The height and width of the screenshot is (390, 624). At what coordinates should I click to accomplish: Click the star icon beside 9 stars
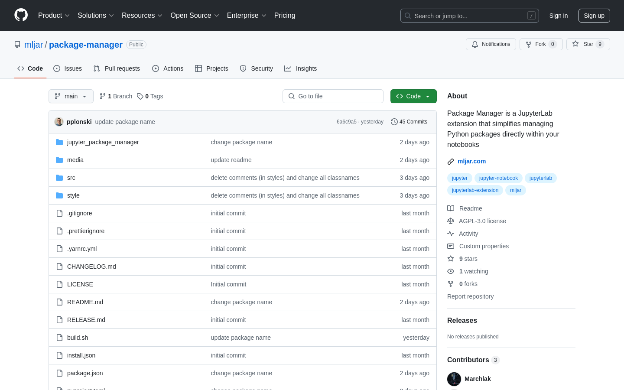451,259
